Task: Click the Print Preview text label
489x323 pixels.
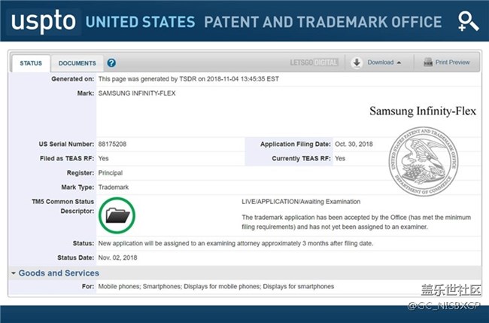Action: tap(453, 62)
